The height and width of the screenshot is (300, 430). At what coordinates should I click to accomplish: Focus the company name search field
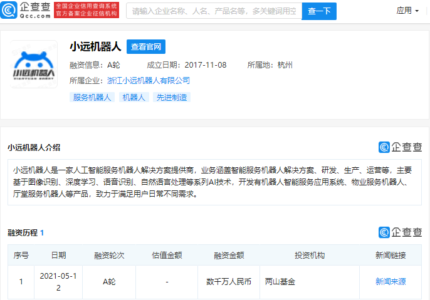tap(214, 11)
